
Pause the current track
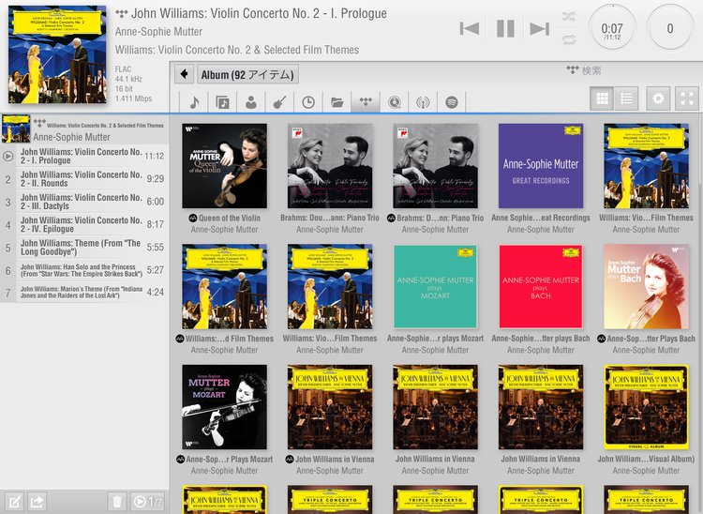[x=505, y=28]
